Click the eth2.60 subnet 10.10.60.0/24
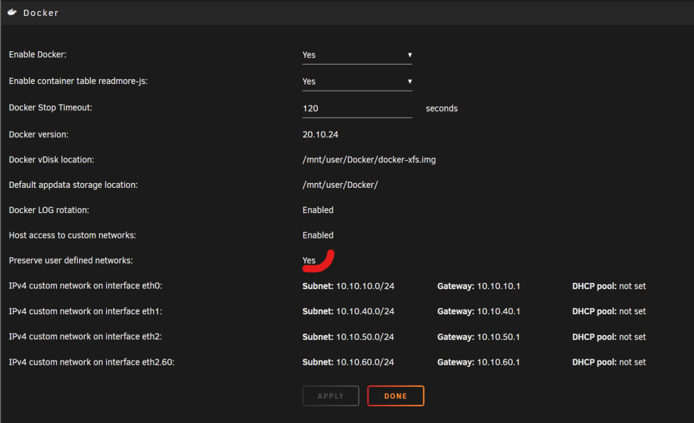Image resolution: width=694 pixels, height=423 pixels. tap(365, 363)
